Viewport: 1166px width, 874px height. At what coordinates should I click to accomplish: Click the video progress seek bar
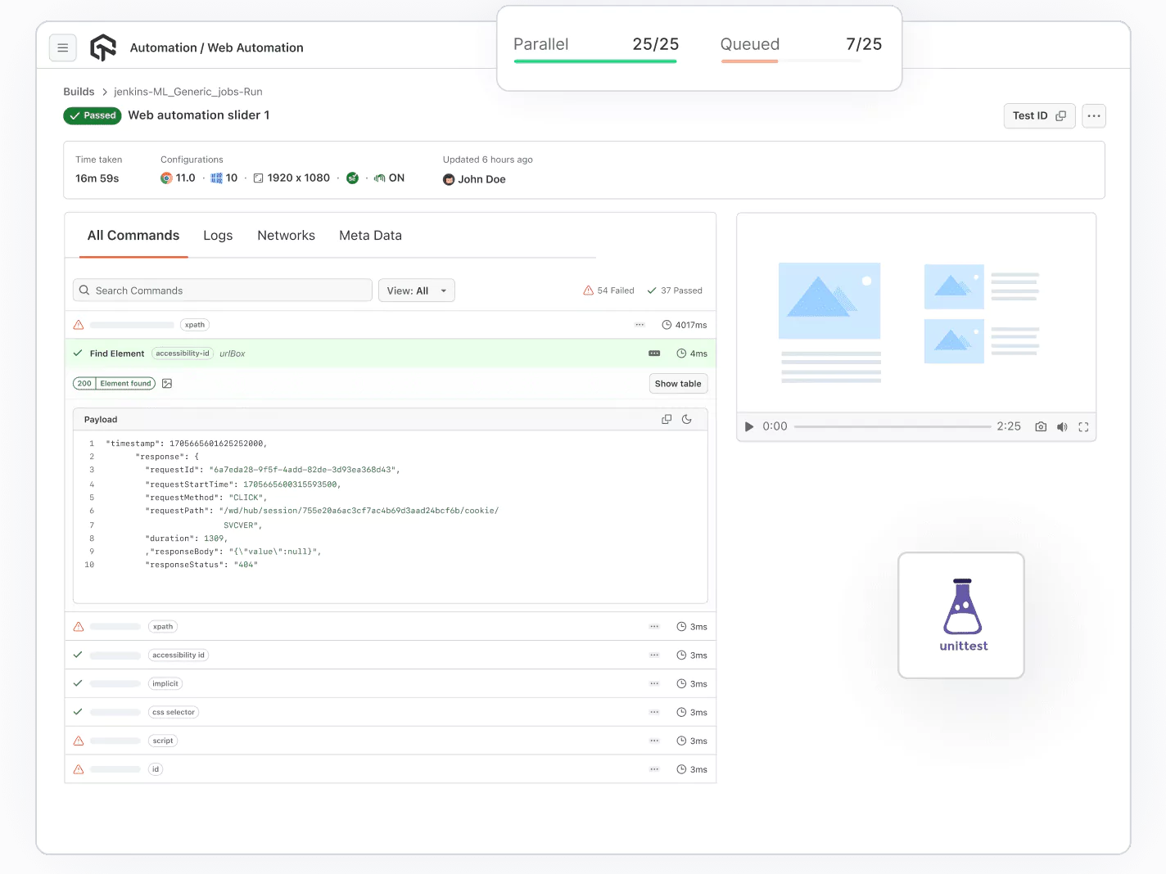[892, 426]
